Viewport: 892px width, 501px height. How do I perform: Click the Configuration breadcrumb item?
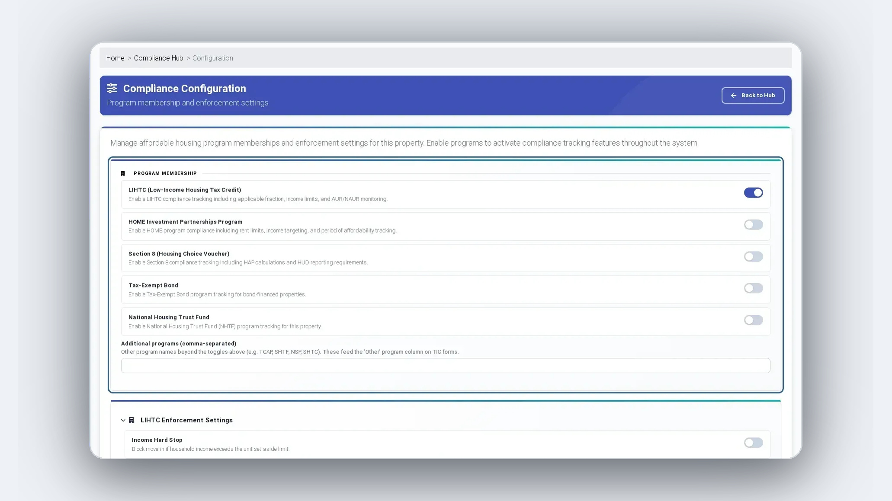coord(212,58)
